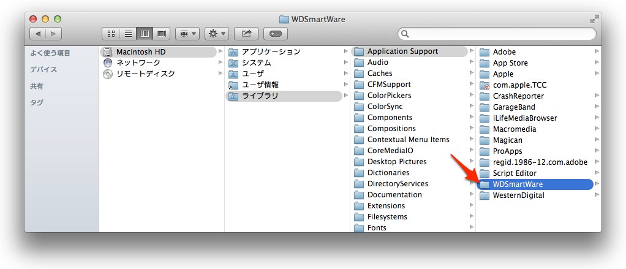Select the Filesystems folder

tap(410, 217)
